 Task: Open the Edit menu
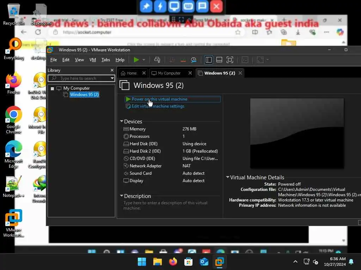click(66, 60)
